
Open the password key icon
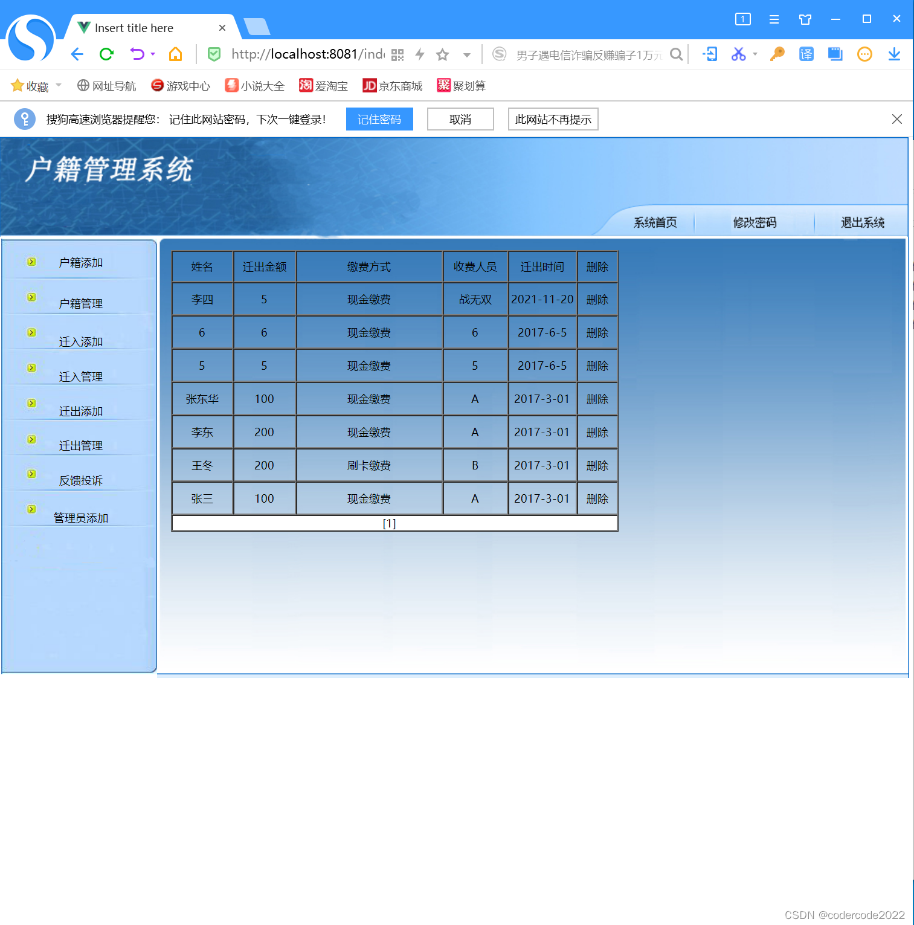pos(777,54)
